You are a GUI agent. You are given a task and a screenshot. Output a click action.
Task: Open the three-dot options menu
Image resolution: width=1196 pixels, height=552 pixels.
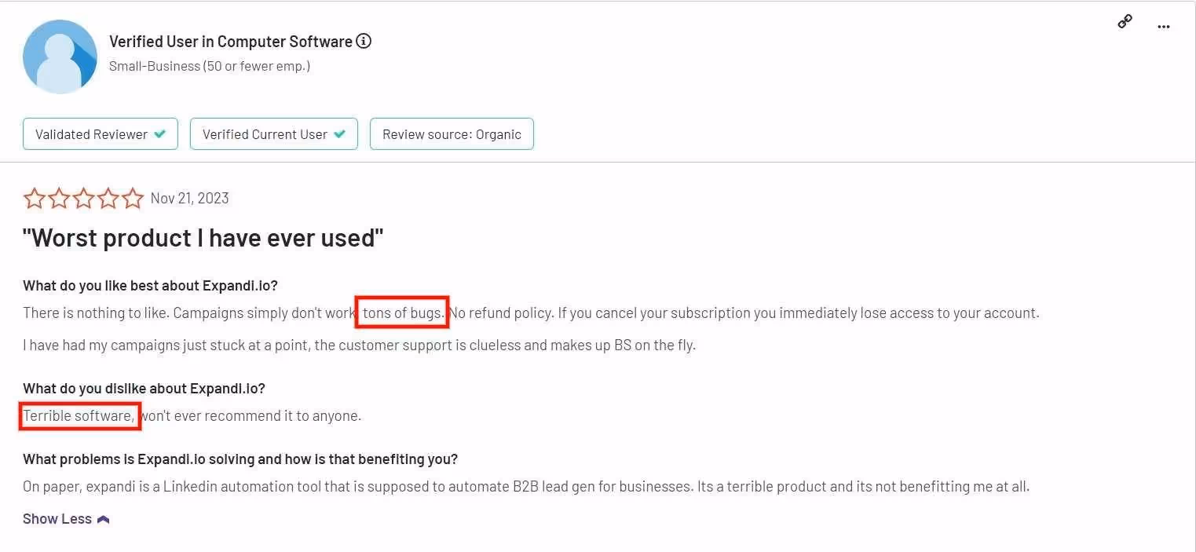(1164, 26)
